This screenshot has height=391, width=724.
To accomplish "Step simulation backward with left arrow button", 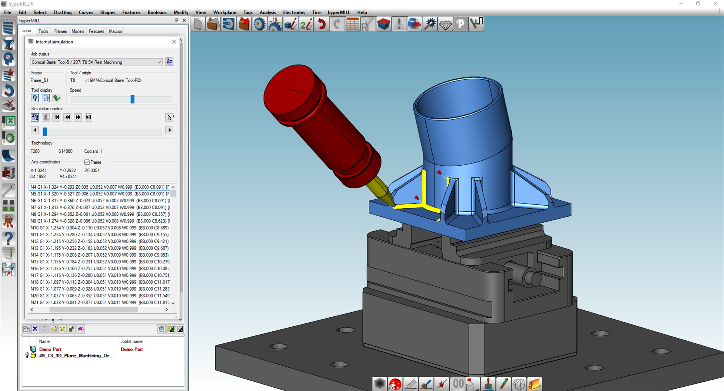I will coord(35,130).
